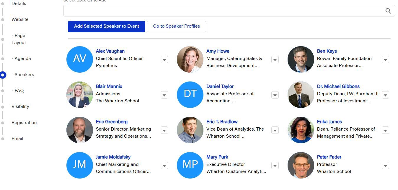The height and width of the screenshot is (190, 398).
Task: Click Mary Purk's MP avatar
Action: [190, 165]
